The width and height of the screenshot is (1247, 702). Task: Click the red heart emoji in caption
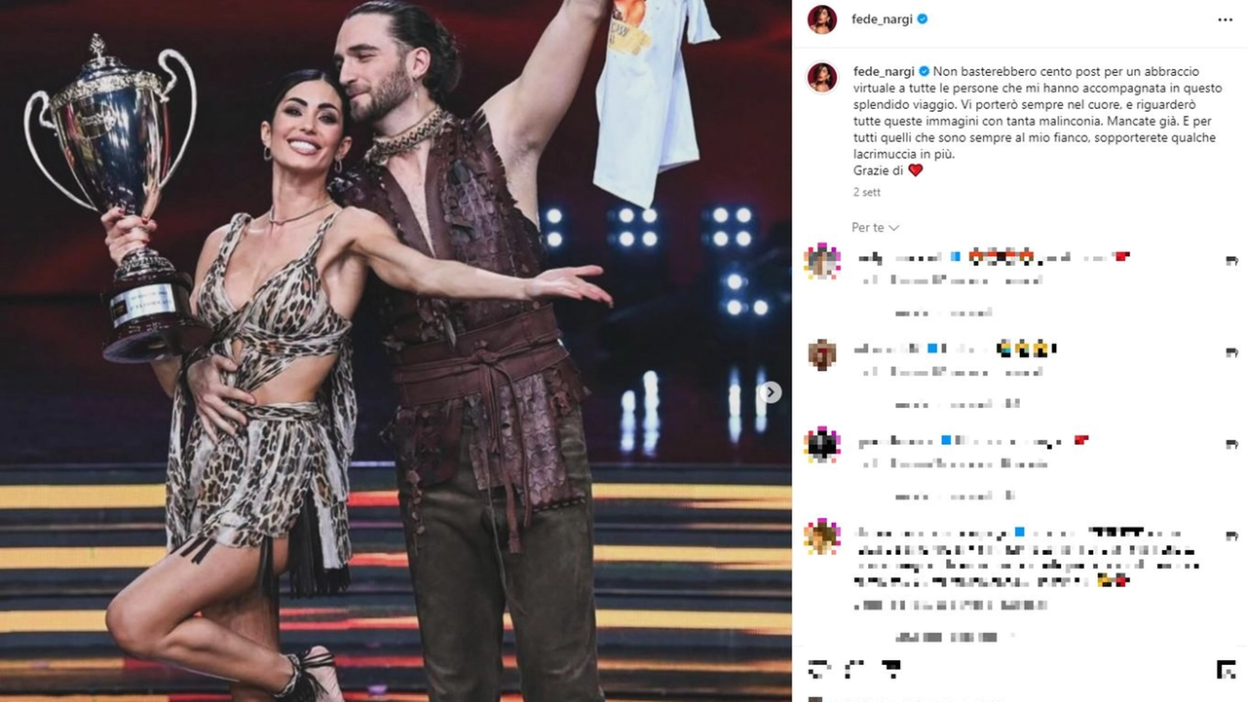[915, 170]
